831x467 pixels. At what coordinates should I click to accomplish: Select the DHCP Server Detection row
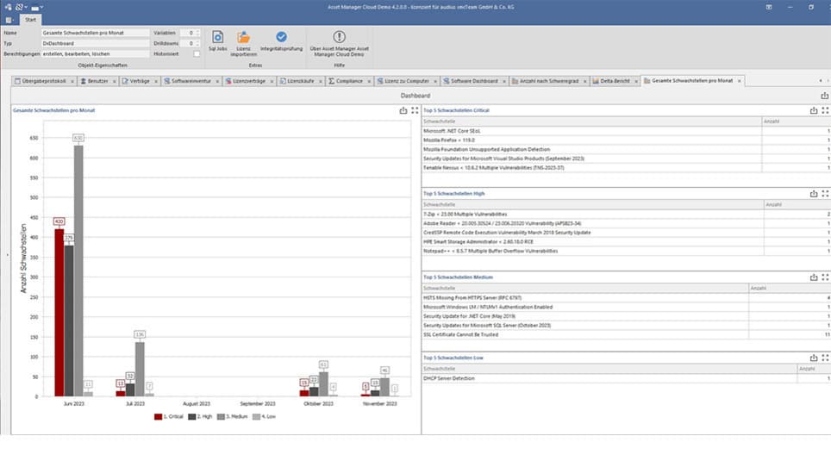pyautogui.click(x=627, y=378)
